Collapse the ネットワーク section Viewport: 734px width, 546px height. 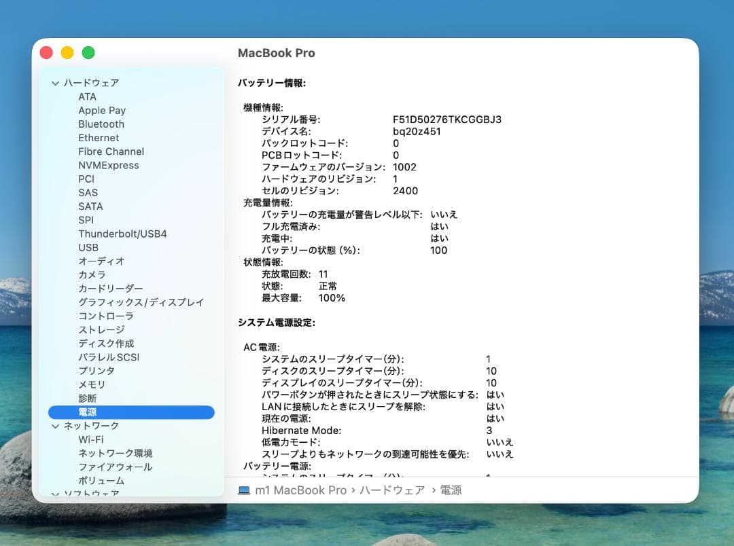55,426
